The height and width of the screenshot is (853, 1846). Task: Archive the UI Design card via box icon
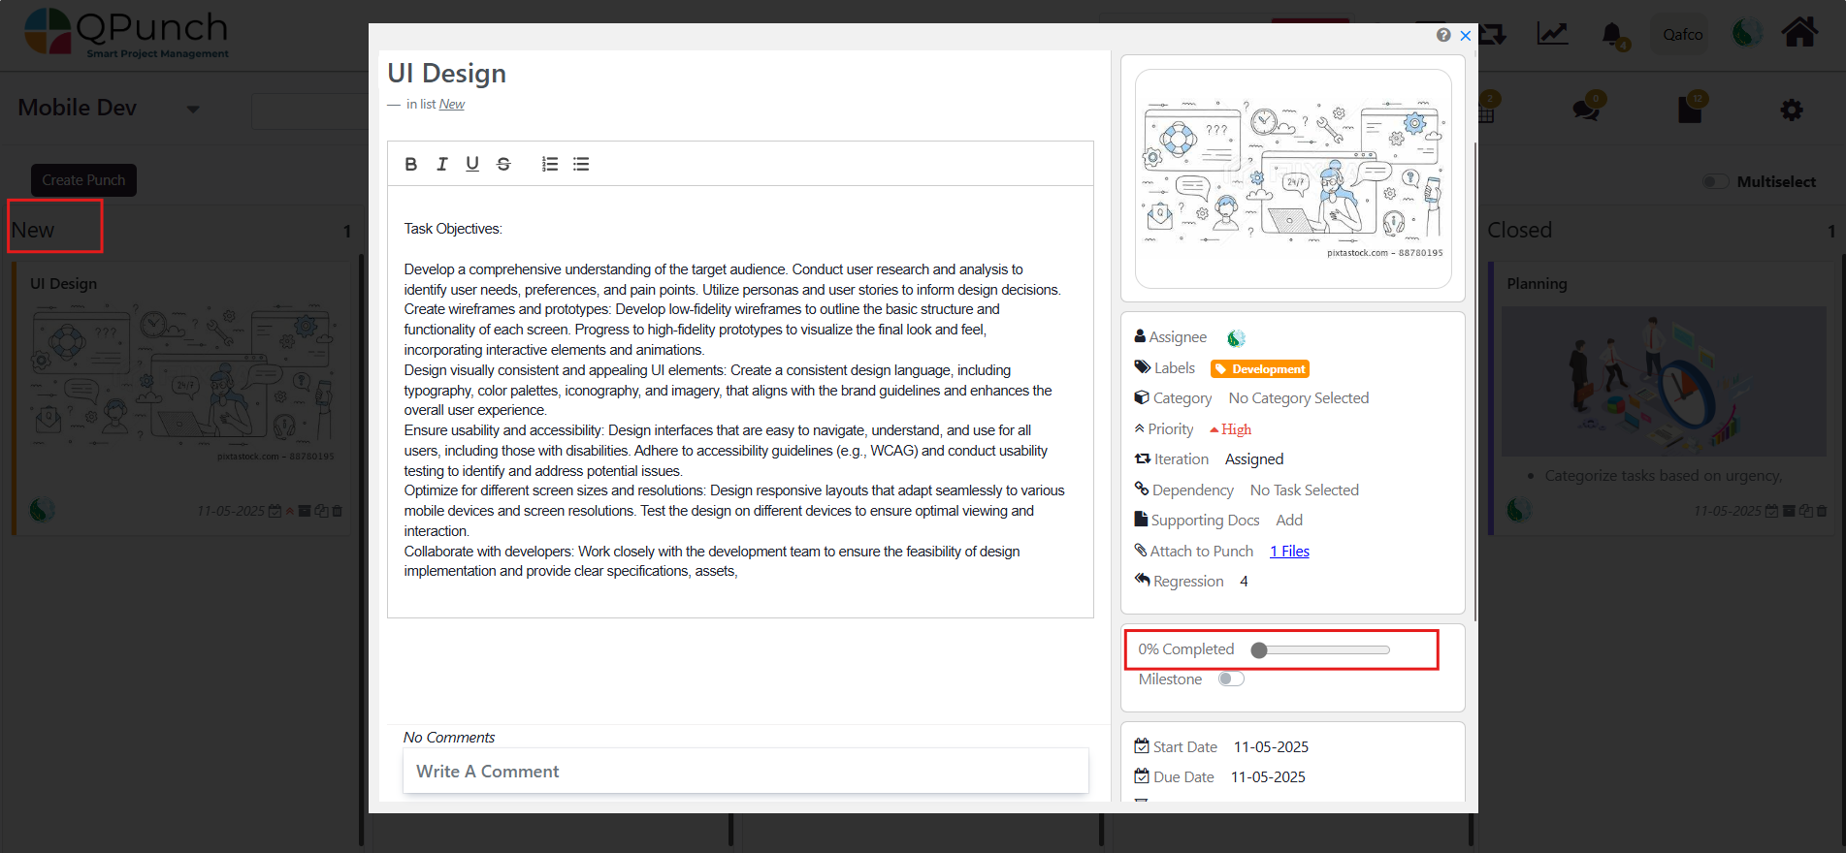click(305, 511)
